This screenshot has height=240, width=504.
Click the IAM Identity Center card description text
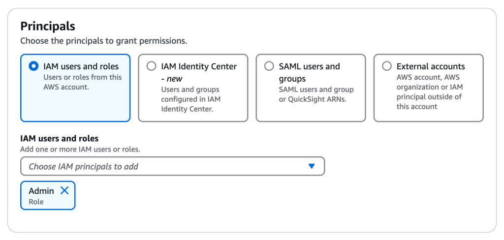[190, 99]
